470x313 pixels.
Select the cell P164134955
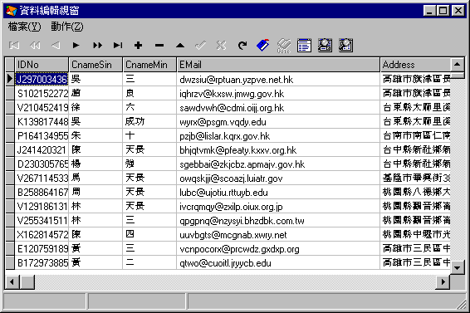click(42, 136)
